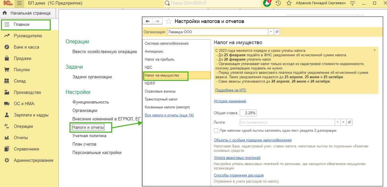
Task: Select Косвенные налоги (импорт) item
Action: tap(167, 107)
